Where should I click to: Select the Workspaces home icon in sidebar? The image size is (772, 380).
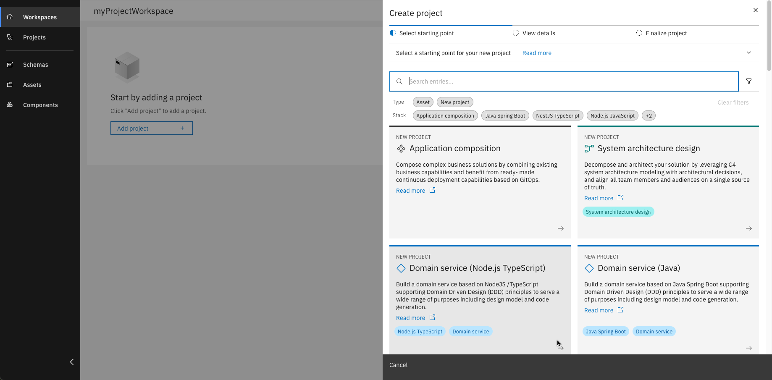[9, 17]
